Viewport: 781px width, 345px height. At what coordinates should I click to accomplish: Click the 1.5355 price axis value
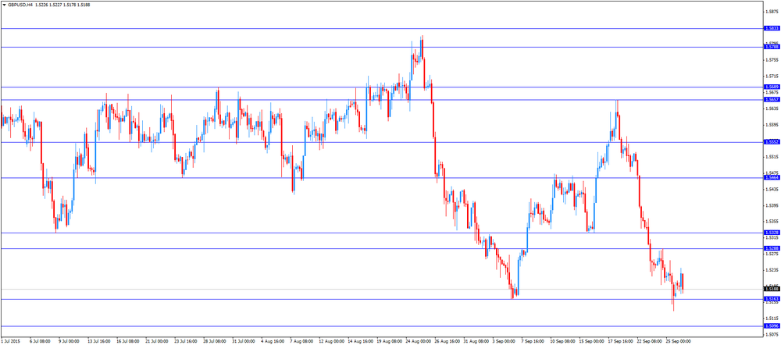[x=772, y=221]
